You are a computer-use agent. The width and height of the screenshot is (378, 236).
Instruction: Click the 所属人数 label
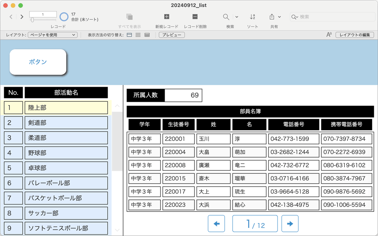146,95
